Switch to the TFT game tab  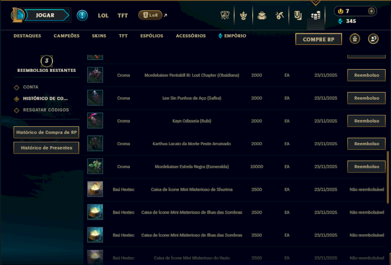tap(123, 16)
